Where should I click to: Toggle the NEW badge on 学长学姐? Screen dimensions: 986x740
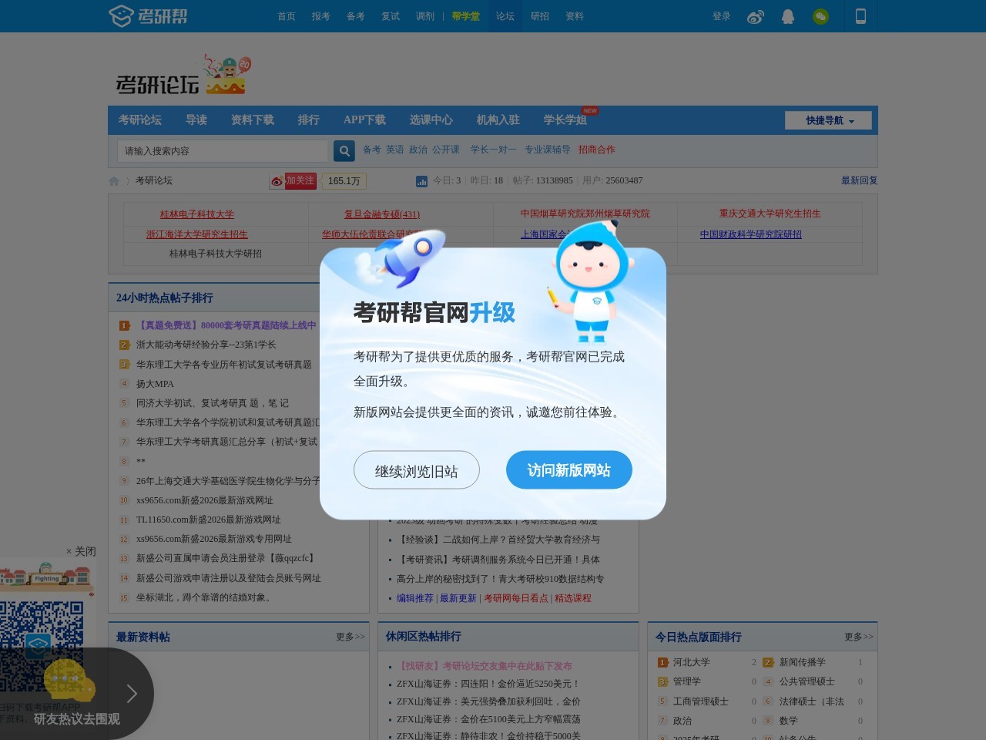591,109
